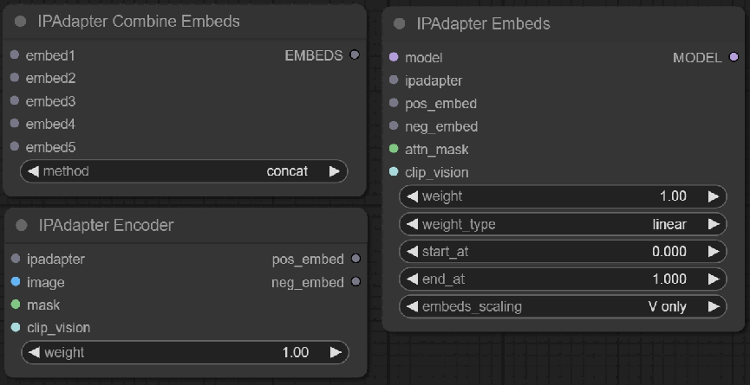The width and height of the screenshot is (750, 385).
Task: Click the neg_embed output socket on Encoder
Action: point(355,281)
